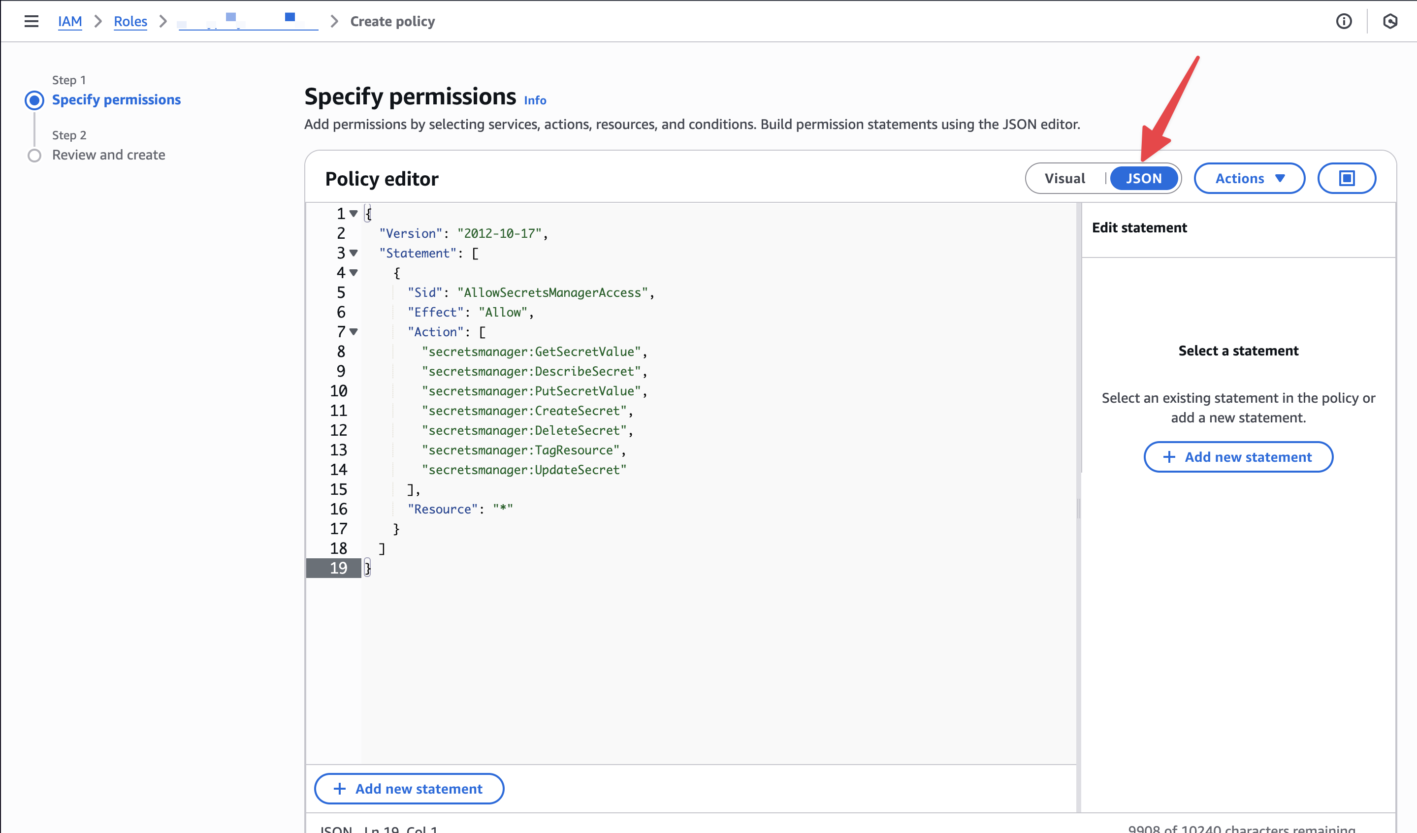1417x833 pixels.
Task: Click the hexagon settings icon top right
Action: [1389, 21]
